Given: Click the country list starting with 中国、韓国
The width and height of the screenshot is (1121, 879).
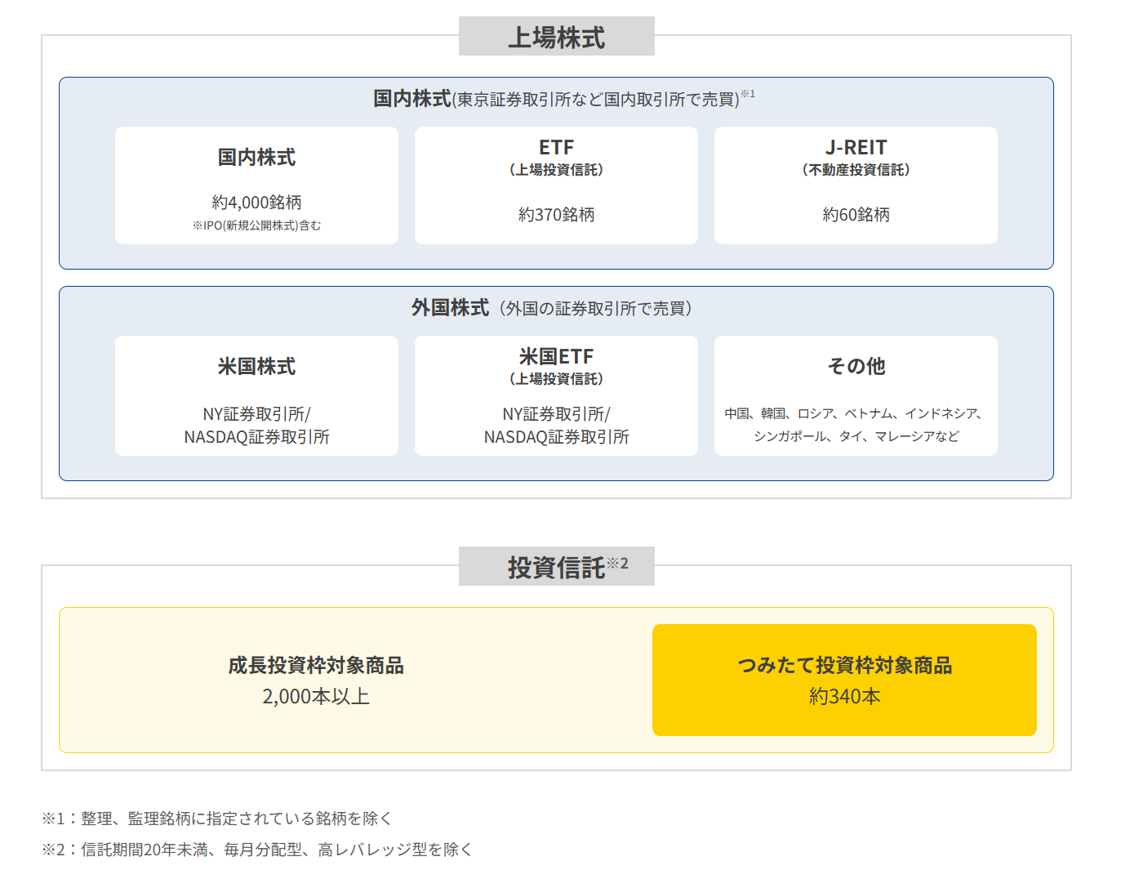Looking at the screenshot, I should (856, 425).
